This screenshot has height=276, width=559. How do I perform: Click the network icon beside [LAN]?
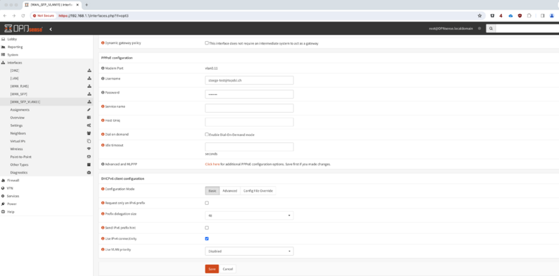coord(89,78)
